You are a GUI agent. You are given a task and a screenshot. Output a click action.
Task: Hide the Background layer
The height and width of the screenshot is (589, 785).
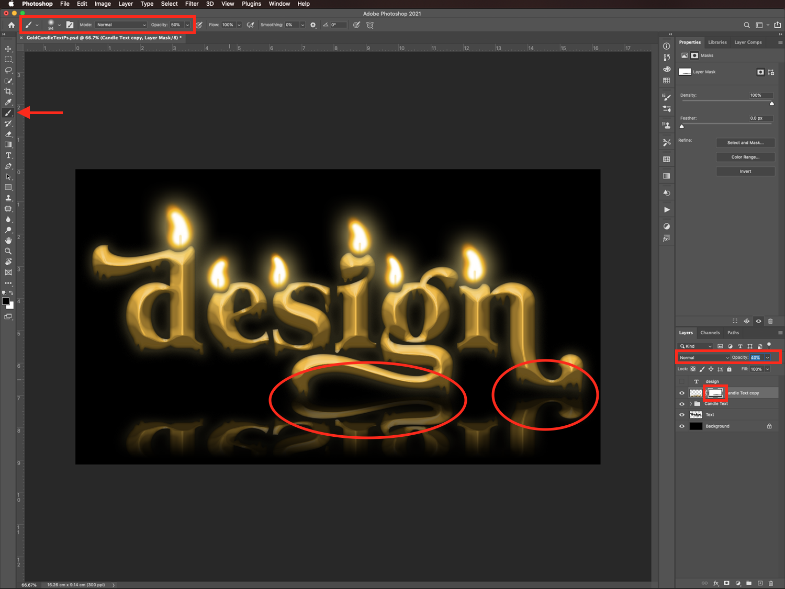click(682, 426)
